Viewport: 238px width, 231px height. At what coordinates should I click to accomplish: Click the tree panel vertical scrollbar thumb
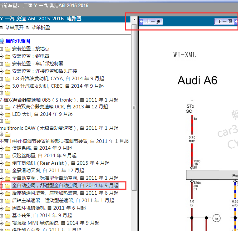[134, 107]
